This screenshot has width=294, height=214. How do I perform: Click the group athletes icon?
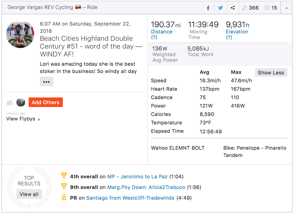point(10,103)
